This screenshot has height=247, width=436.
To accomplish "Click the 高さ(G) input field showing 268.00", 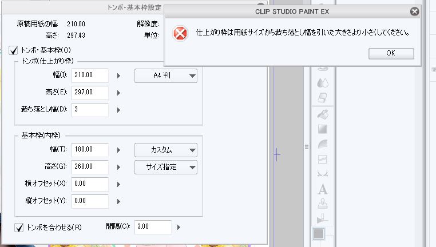I will click(90, 167).
